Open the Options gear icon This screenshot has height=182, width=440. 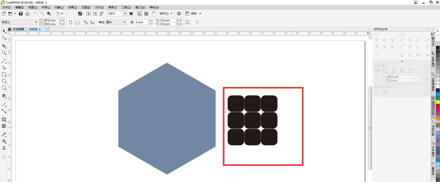tap(179, 14)
